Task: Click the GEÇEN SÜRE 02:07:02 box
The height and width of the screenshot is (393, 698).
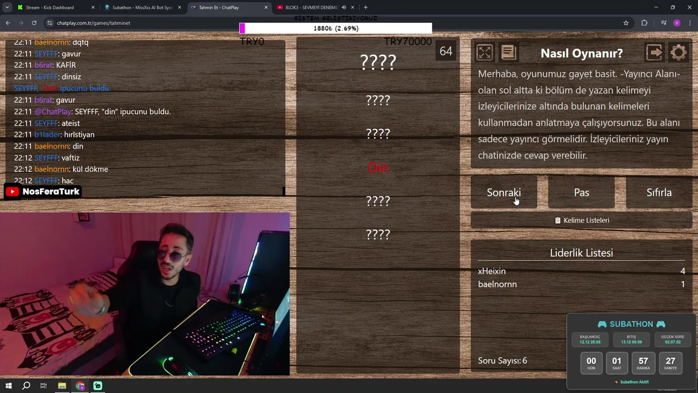Action: [x=672, y=340]
